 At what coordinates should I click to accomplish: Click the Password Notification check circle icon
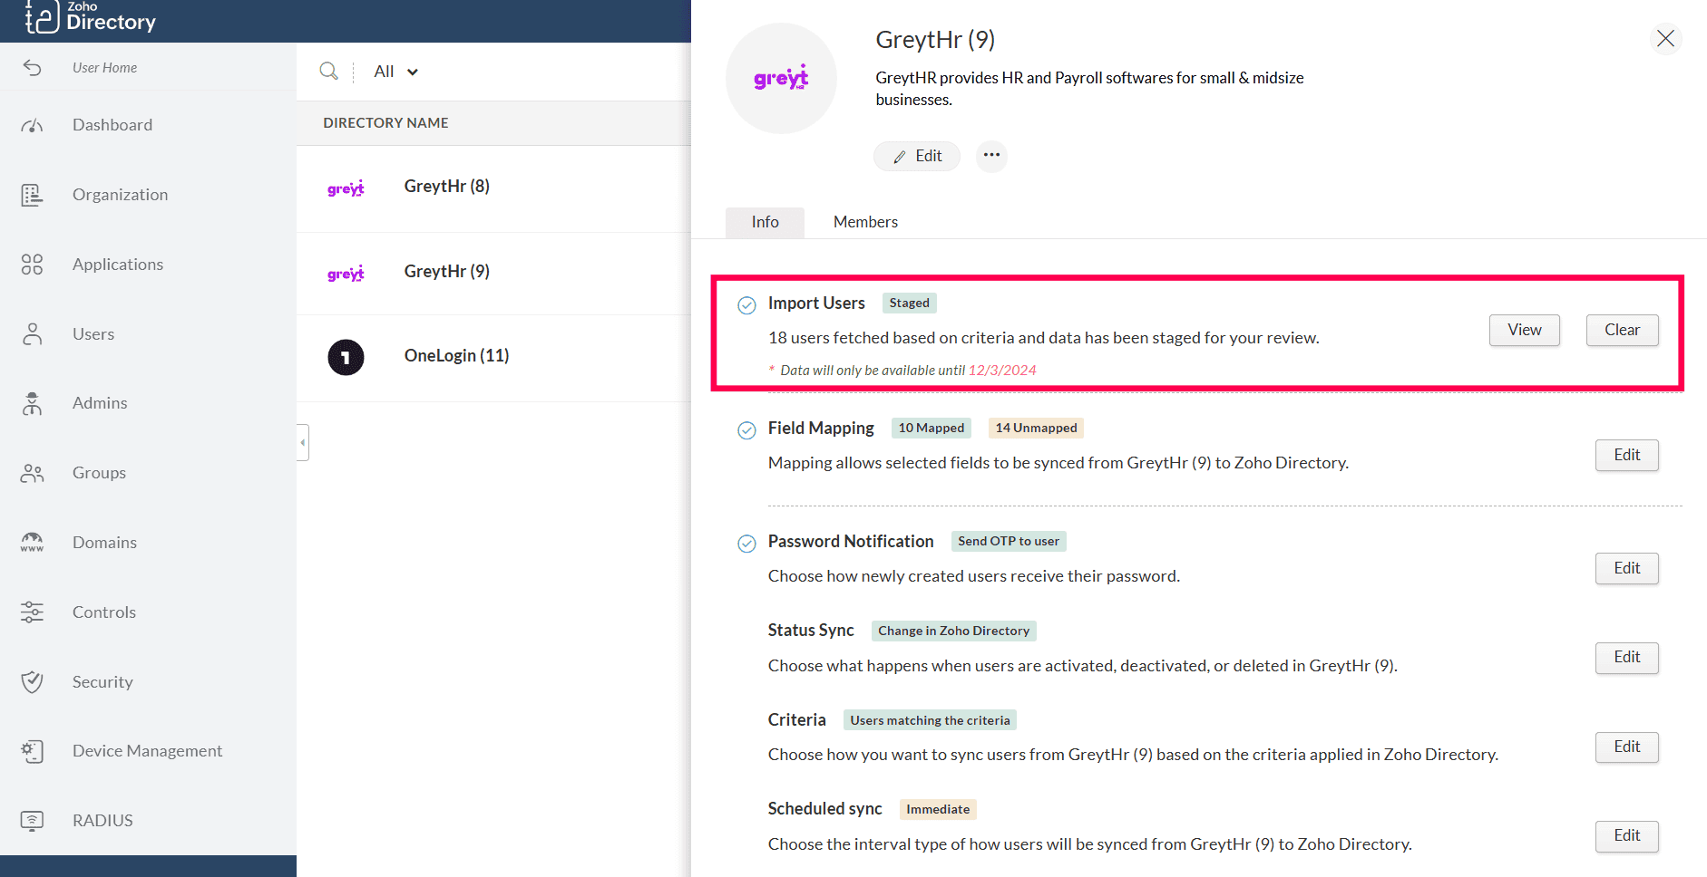746,544
